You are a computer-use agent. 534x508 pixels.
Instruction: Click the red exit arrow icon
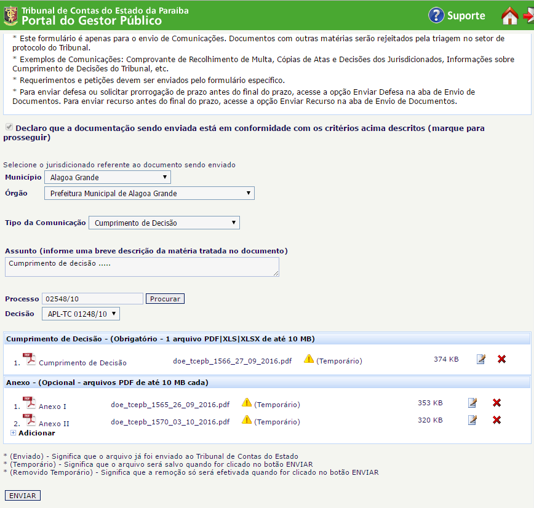point(528,16)
